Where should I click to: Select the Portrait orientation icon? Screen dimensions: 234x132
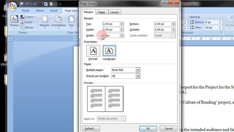93,51
